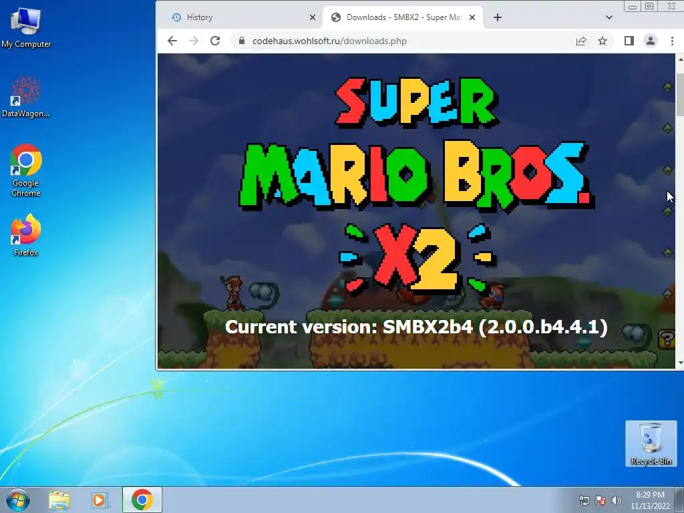Close the History tab
This screenshot has height=513, width=684.
[313, 17]
